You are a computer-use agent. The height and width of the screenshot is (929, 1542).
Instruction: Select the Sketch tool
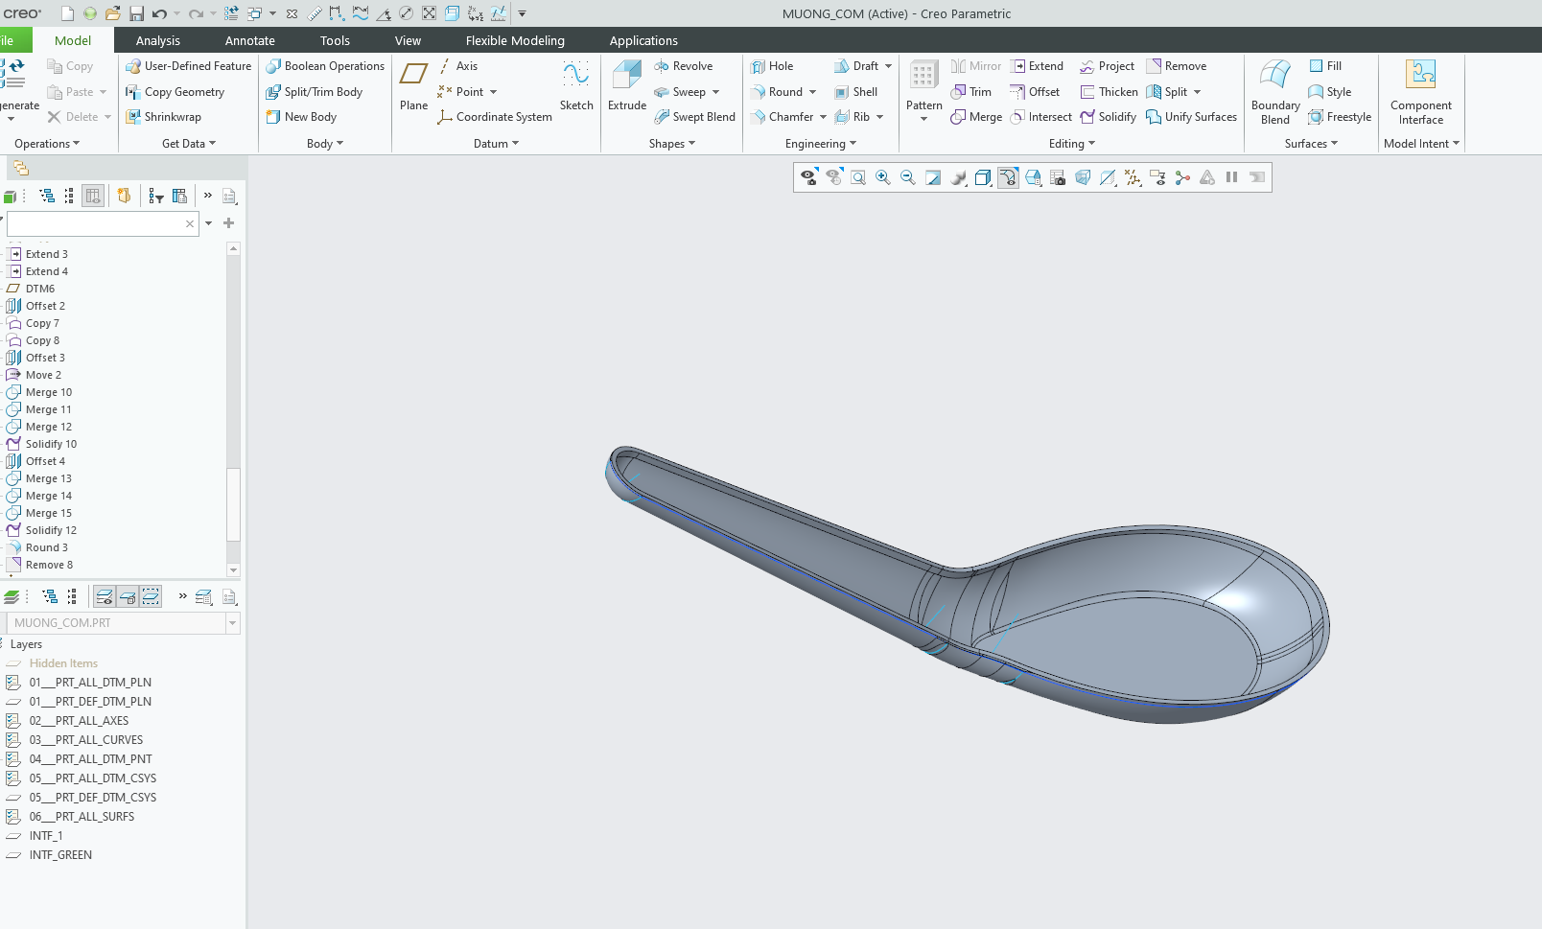point(576,76)
